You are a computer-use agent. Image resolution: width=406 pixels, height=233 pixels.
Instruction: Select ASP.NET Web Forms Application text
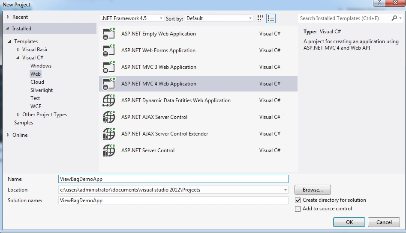[158, 50]
